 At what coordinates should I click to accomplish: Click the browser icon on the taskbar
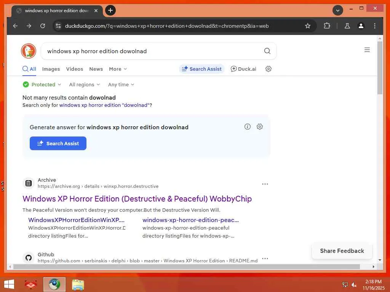[x=54, y=284]
